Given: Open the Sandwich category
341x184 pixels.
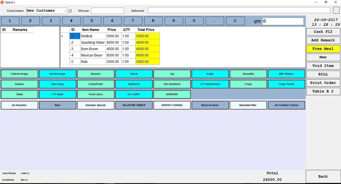Looking at the screenshot, I should point(134,84).
